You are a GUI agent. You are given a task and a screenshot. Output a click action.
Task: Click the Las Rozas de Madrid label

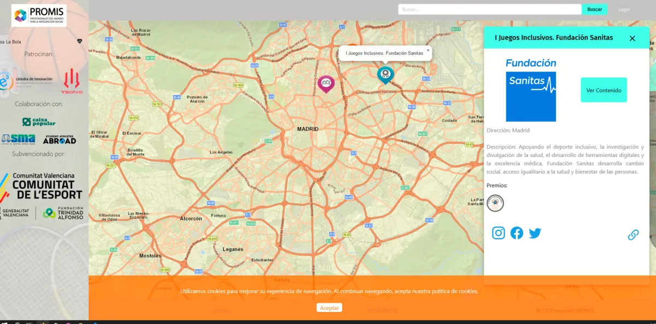[x=140, y=32]
